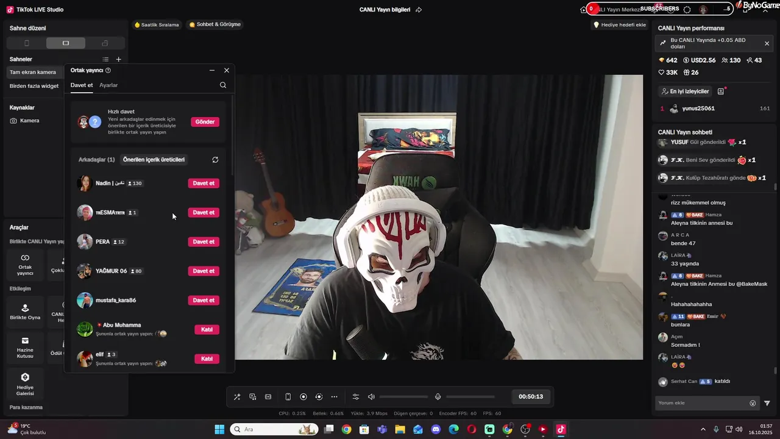Invite YAĞMUR 06 with Davet et
The width and height of the screenshot is (780, 439).
pos(204,271)
